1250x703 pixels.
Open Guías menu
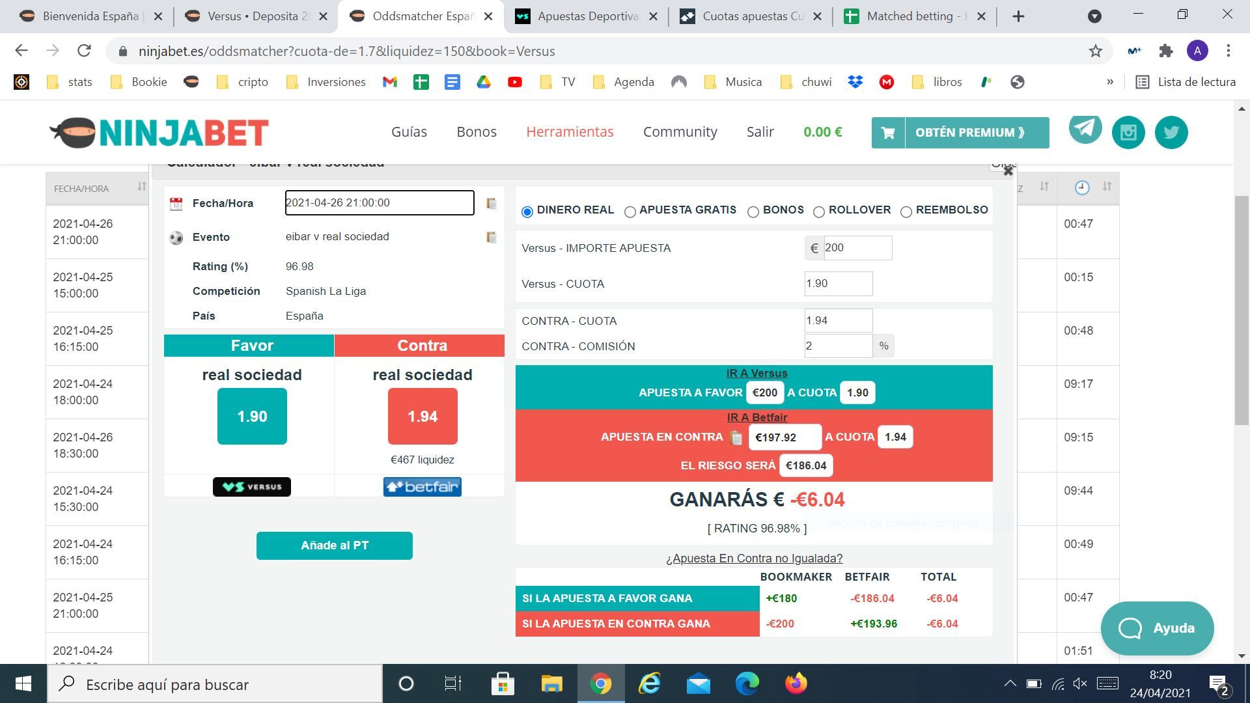click(x=409, y=131)
